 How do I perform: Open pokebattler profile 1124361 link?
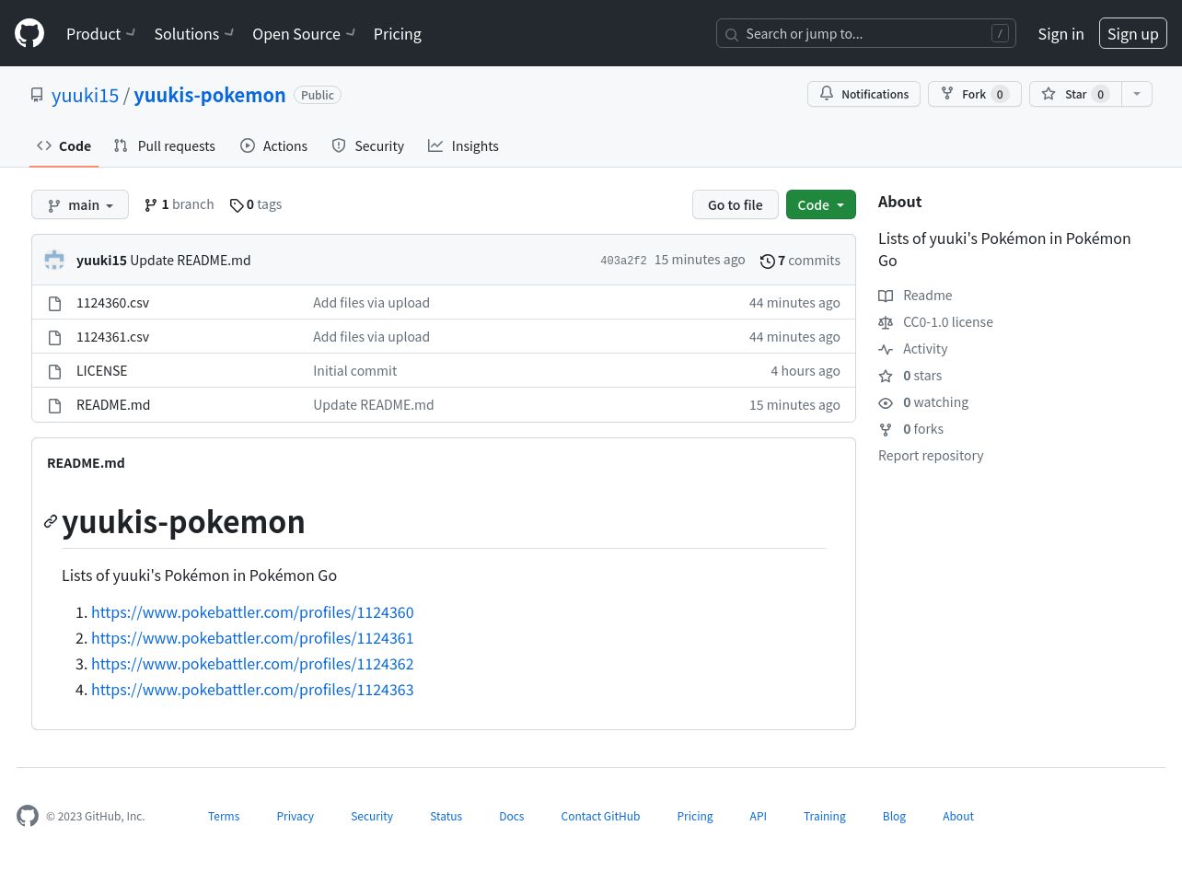tap(252, 638)
